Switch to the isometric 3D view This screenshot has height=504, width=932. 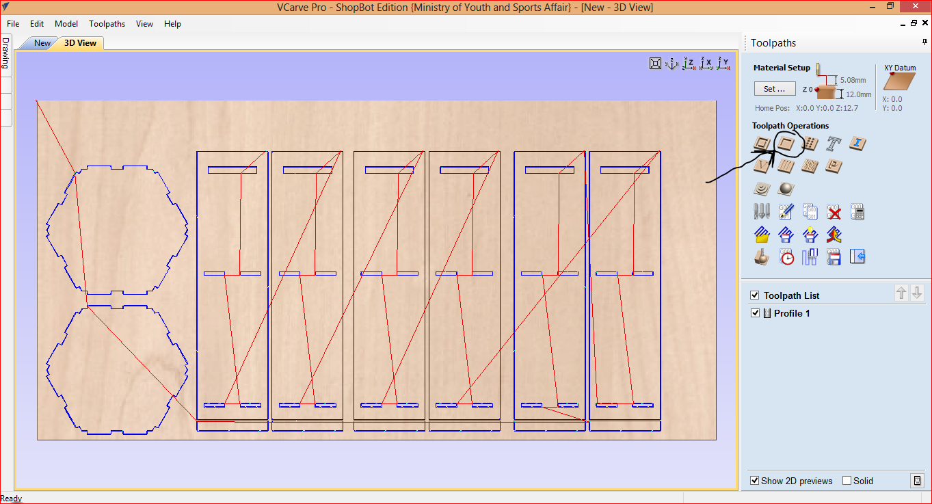(x=672, y=64)
